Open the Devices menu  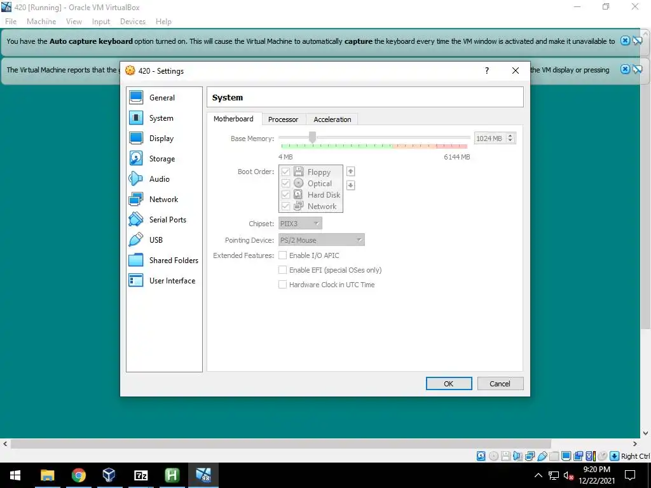133,21
